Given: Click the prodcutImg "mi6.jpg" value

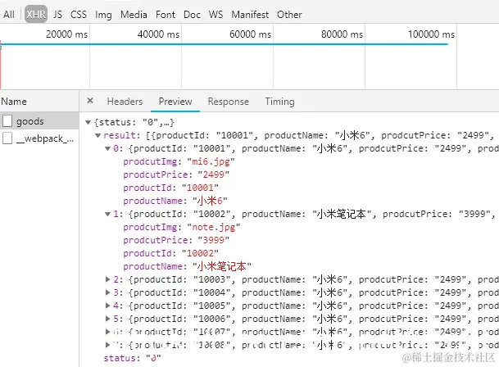Looking at the screenshot, I should 211,161.
